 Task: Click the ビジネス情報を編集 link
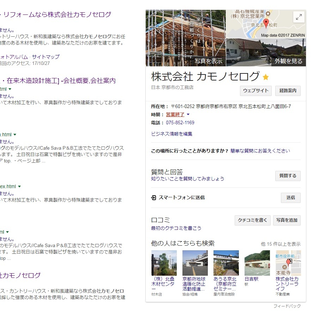[171, 134]
